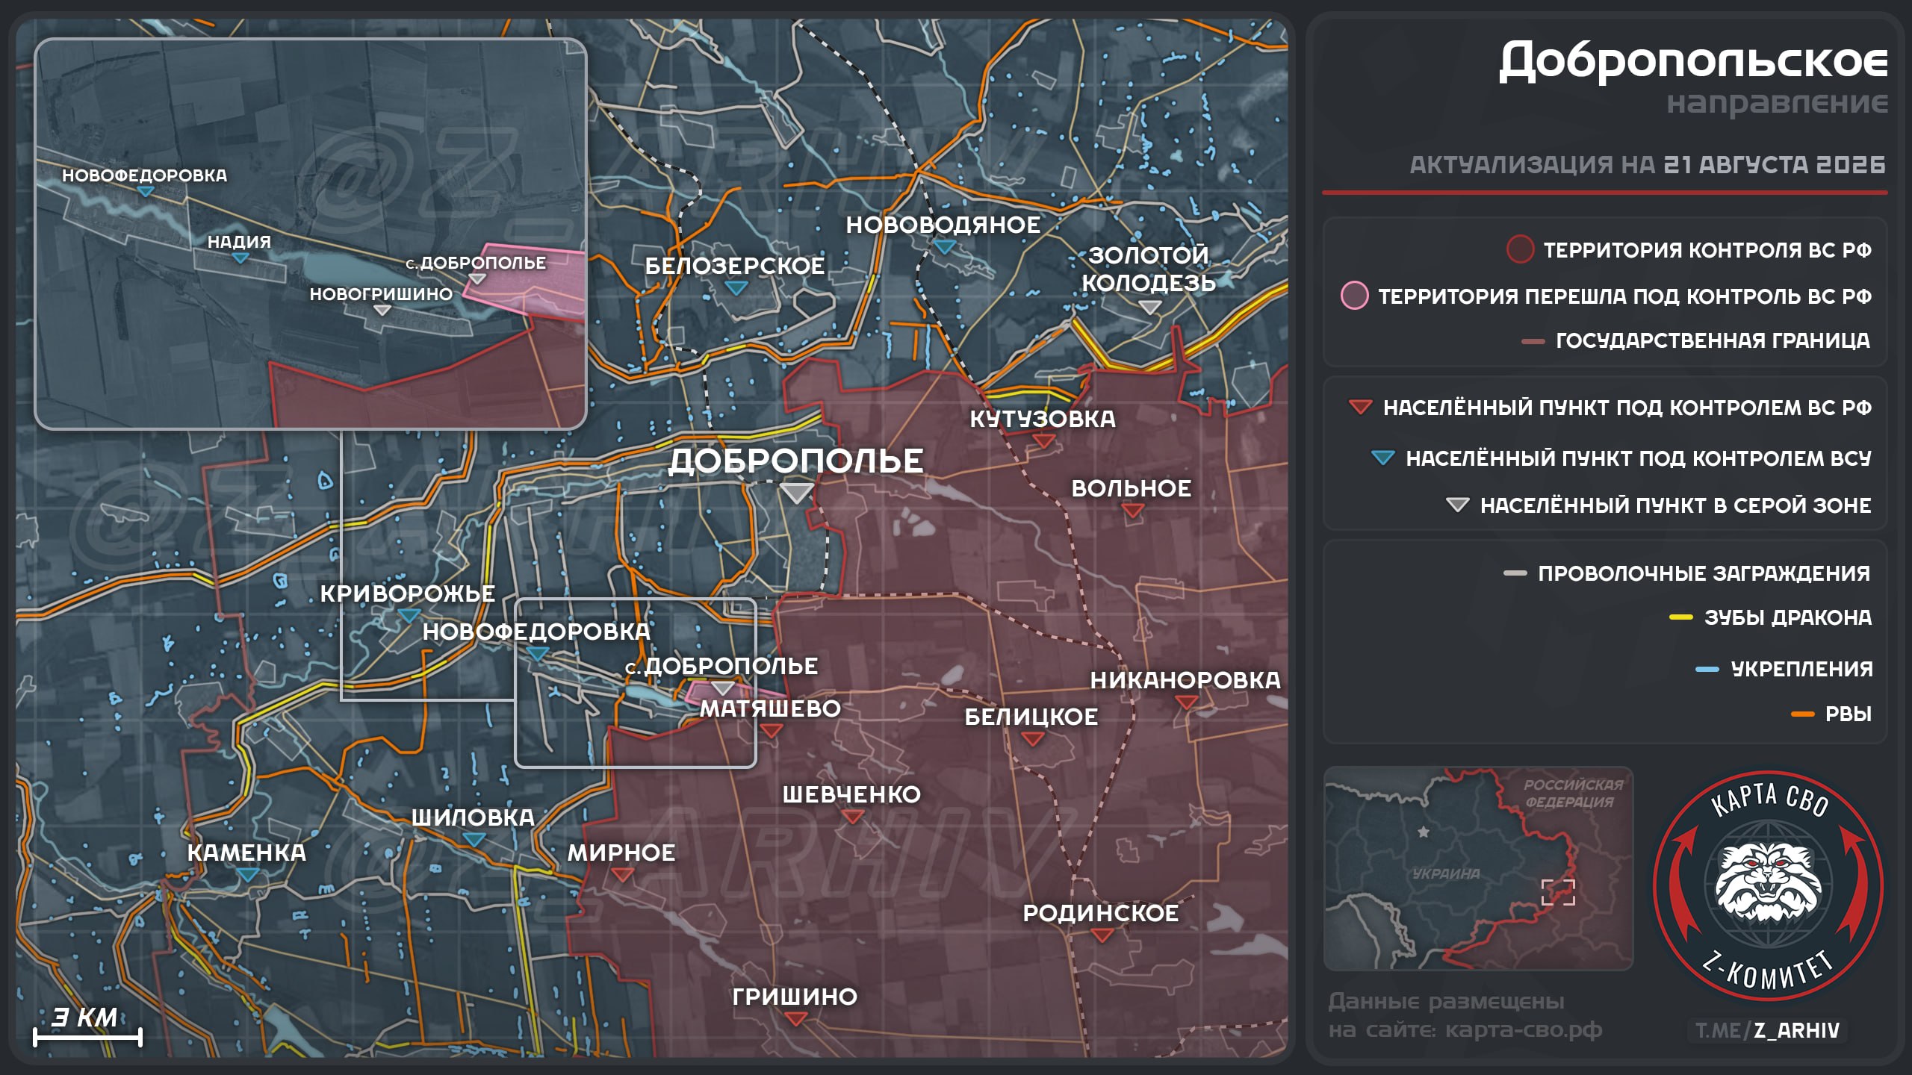Image resolution: width=1912 pixels, height=1075 pixels.
Task: Click the large ДОБРОПОЛЬЕ city label
Action: (x=796, y=461)
